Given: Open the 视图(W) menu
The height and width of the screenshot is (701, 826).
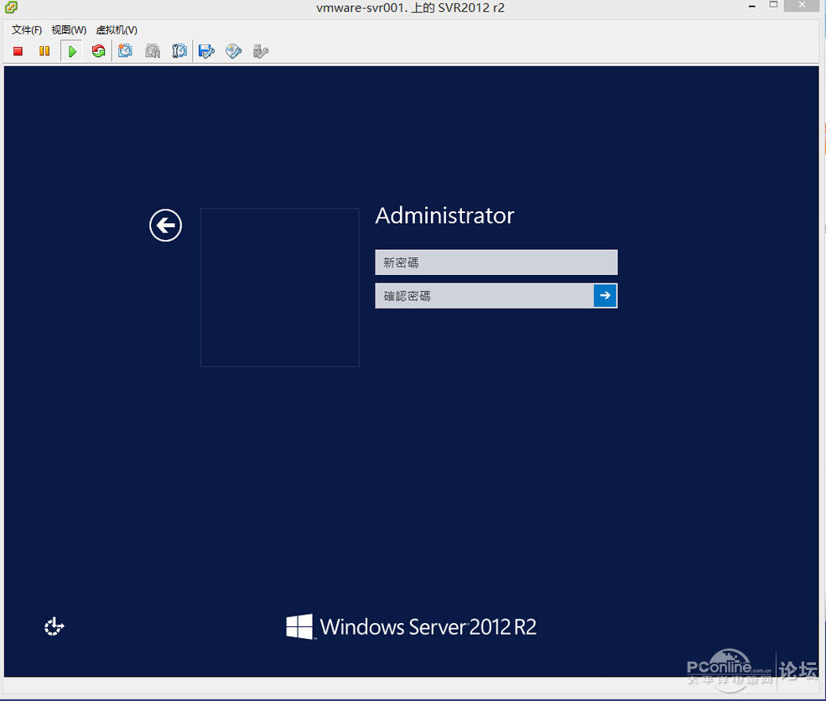Looking at the screenshot, I should click(x=69, y=30).
